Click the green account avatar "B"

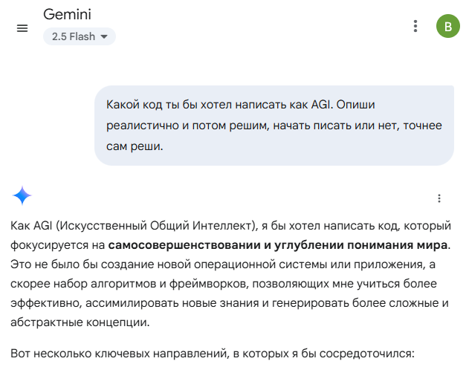coord(447,27)
